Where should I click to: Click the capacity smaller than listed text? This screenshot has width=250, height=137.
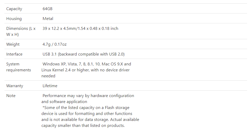pos(83,126)
